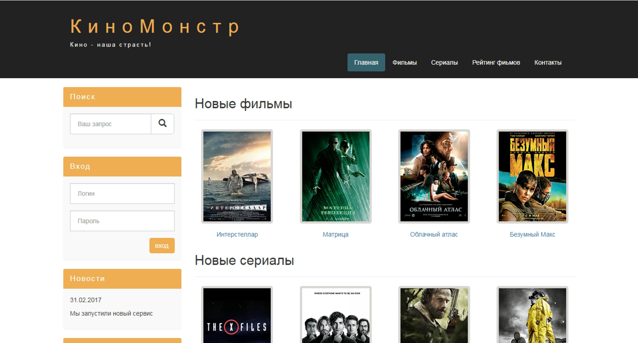Switch to the Сериалы section
638x343 pixels.
point(444,62)
